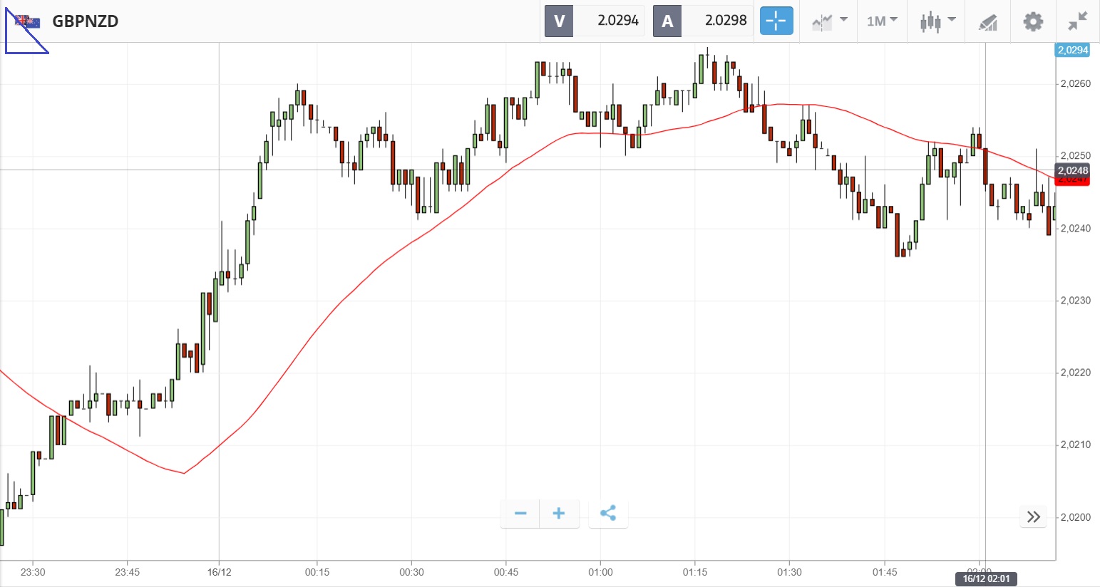Image resolution: width=1100 pixels, height=587 pixels.
Task: Click the GBPNZD flag icon
Action: 28,21
